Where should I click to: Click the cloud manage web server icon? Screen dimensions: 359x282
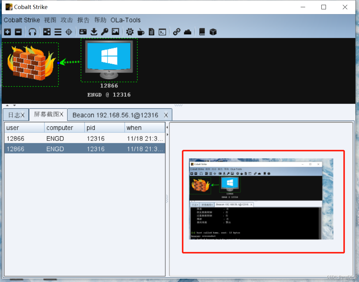pyautogui.click(x=188, y=32)
